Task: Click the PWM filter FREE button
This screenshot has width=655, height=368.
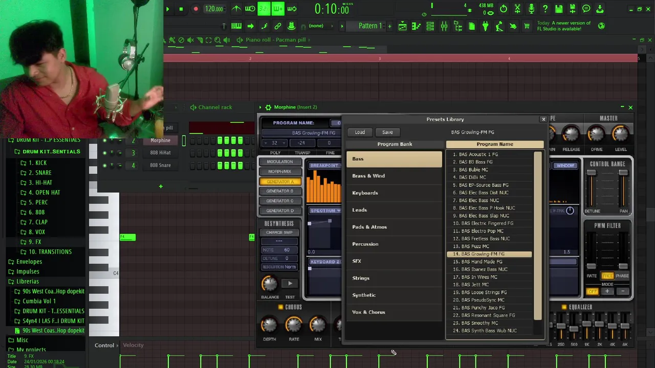Action: tap(607, 276)
